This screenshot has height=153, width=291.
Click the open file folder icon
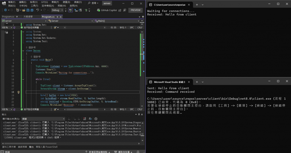[x=24, y=10]
